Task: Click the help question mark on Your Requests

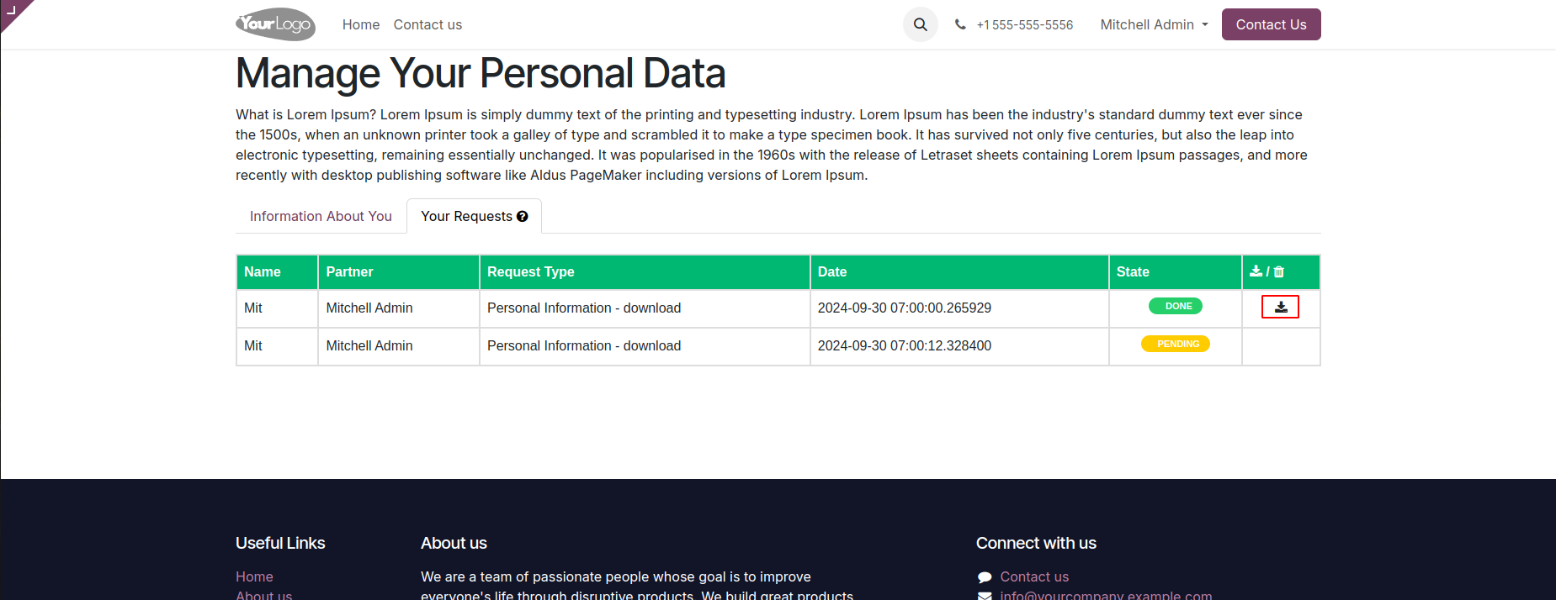Action: pos(523,217)
